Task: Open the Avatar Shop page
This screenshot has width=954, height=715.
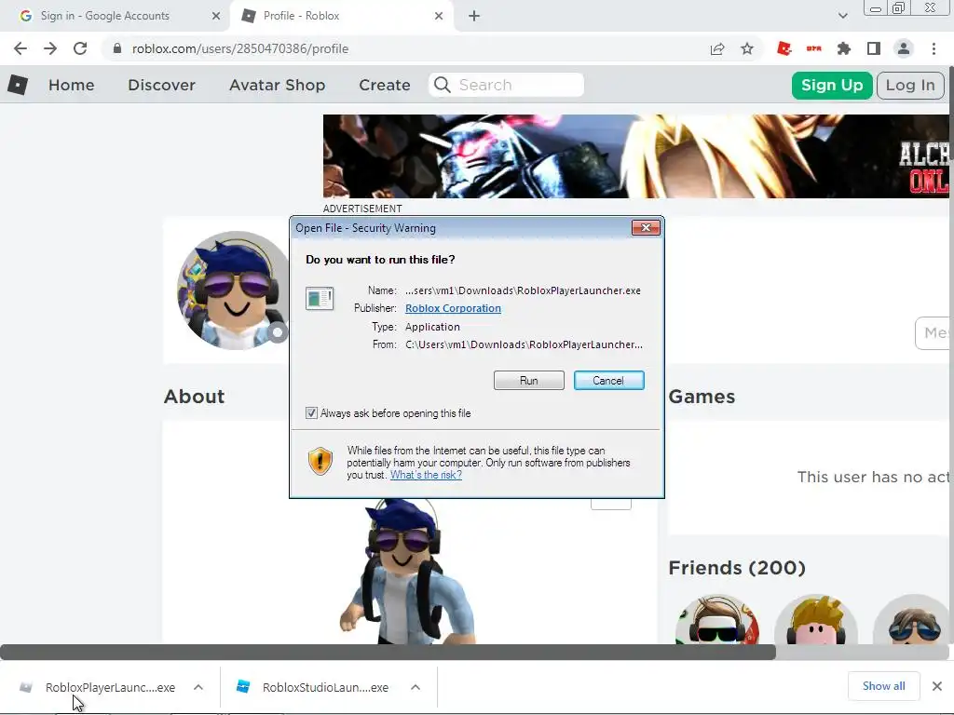Action: click(277, 85)
